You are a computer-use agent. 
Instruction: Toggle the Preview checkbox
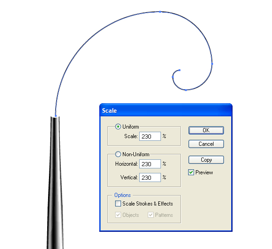[x=191, y=172]
